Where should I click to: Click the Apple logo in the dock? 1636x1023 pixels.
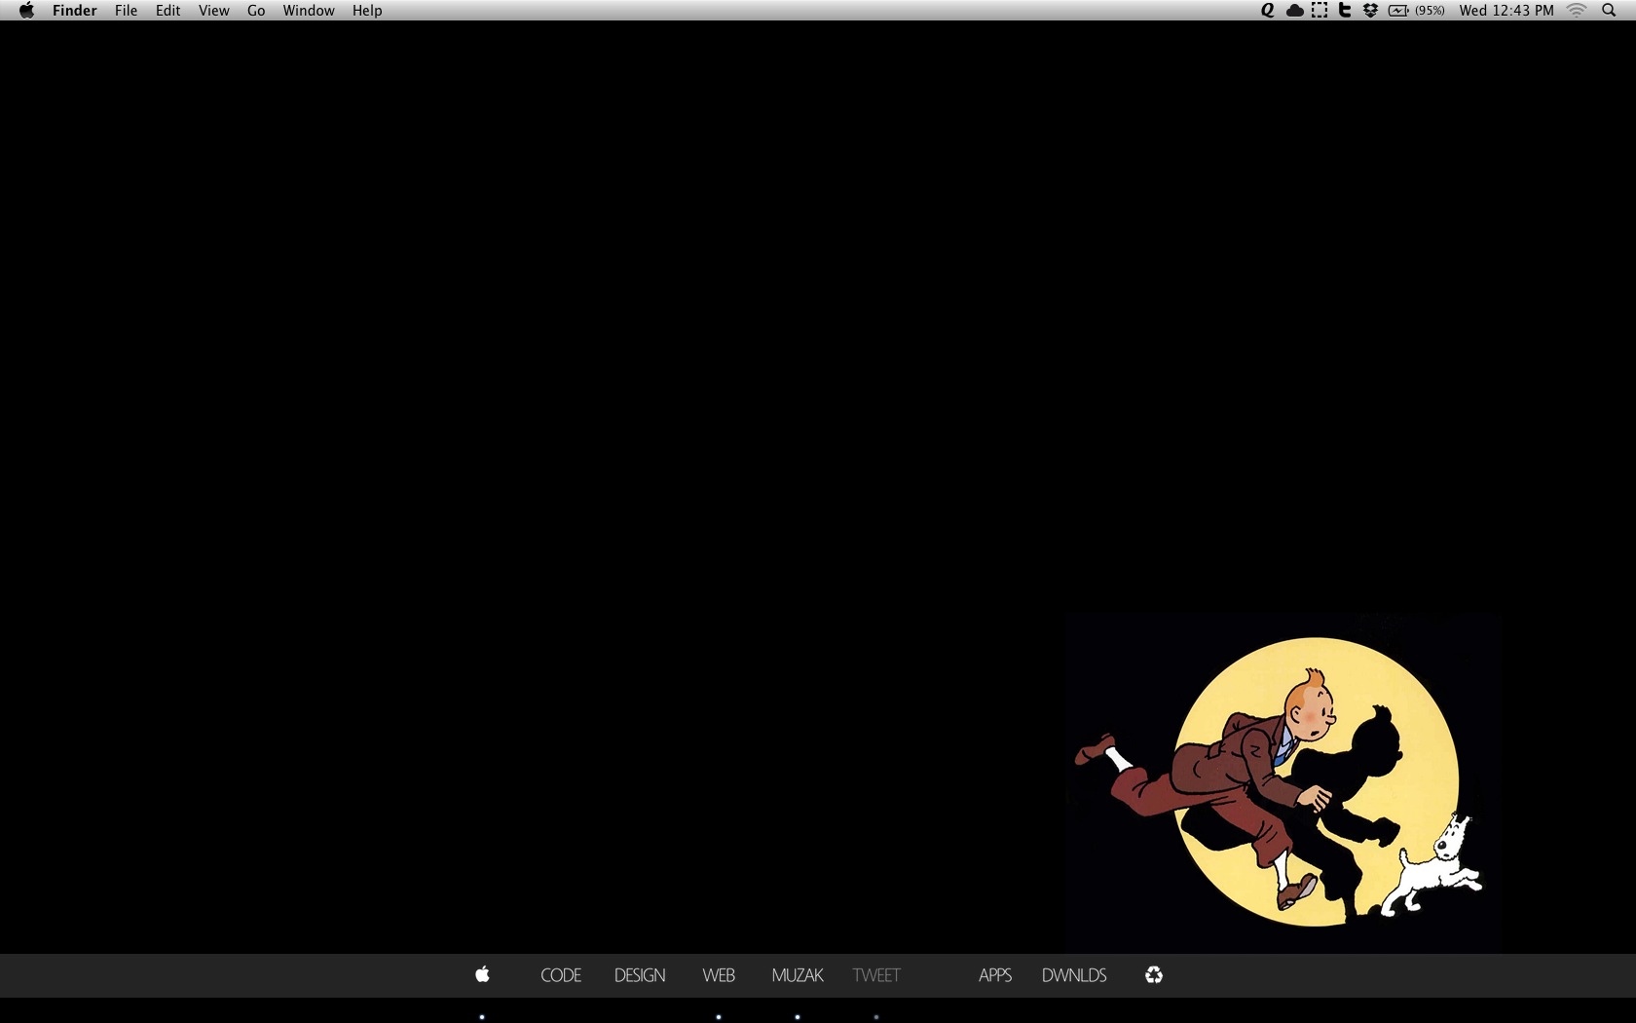[482, 974]
